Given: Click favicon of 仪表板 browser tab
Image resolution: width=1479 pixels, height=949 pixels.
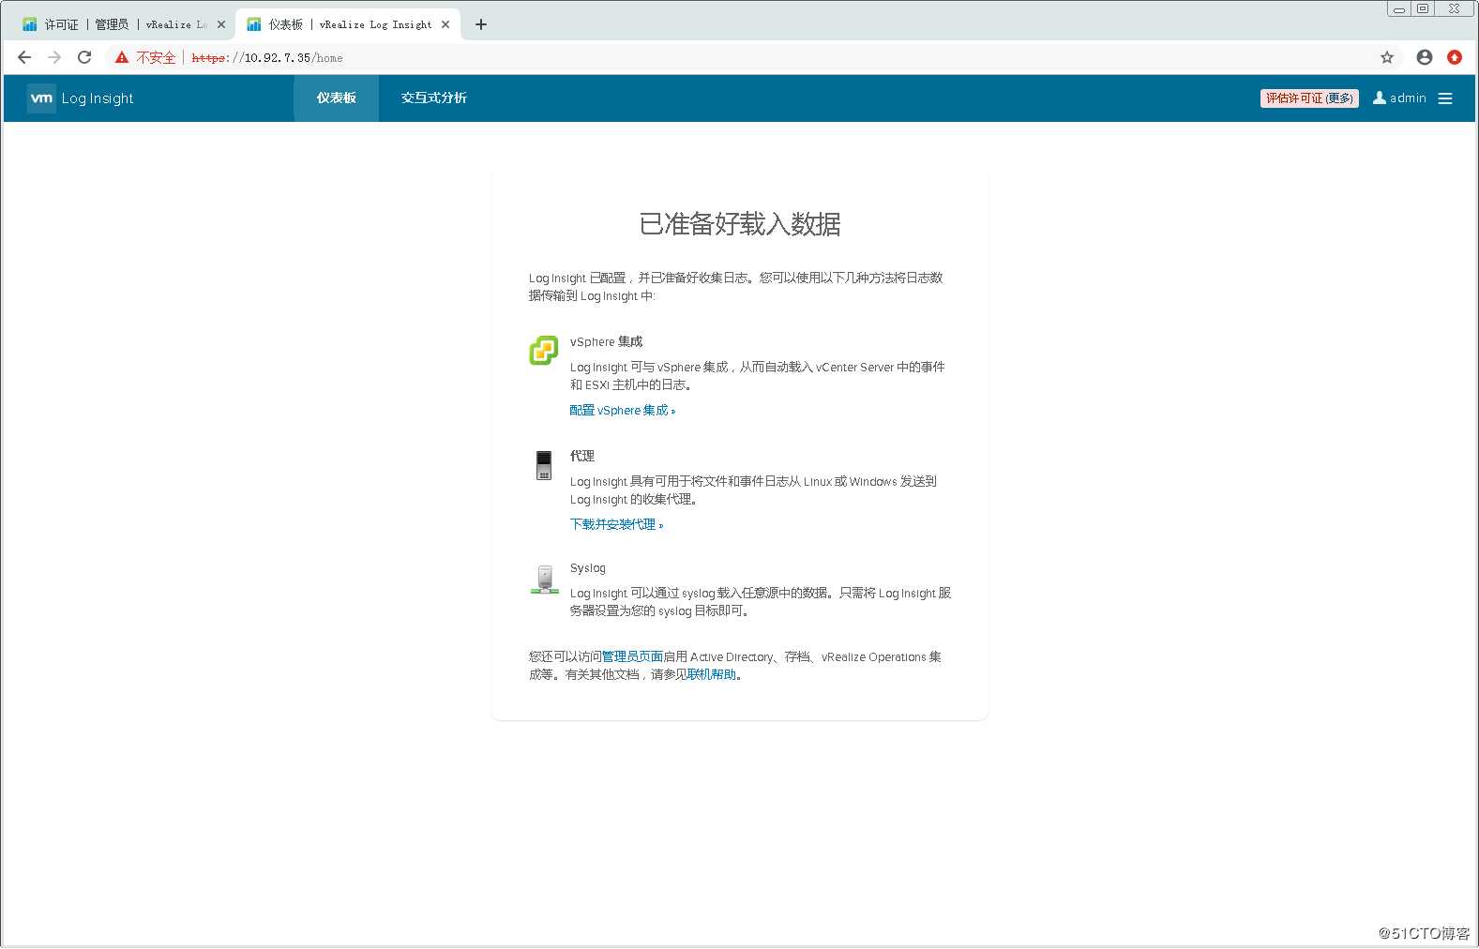Looking at the screenshot, I should [254, 24].
